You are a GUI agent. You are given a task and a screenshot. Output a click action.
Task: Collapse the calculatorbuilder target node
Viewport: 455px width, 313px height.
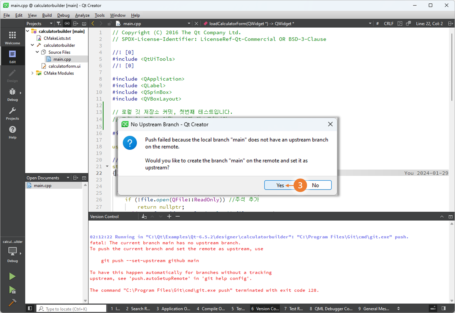32,45
